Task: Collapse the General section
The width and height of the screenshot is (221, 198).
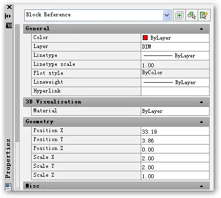Action: click(201, 29)
